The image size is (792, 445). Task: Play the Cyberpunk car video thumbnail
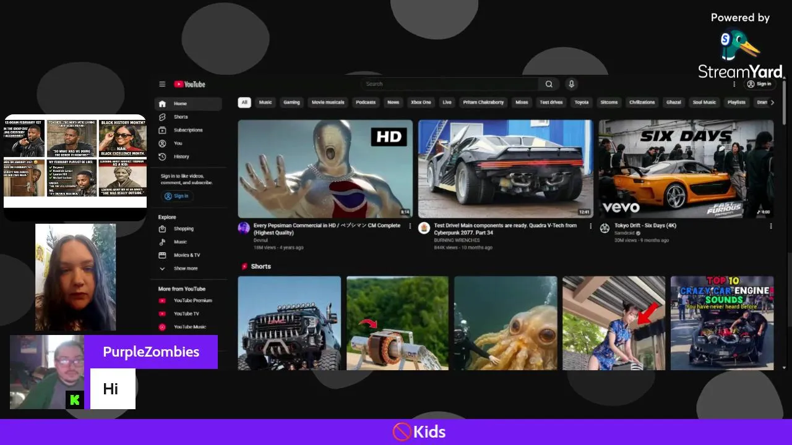506,169
